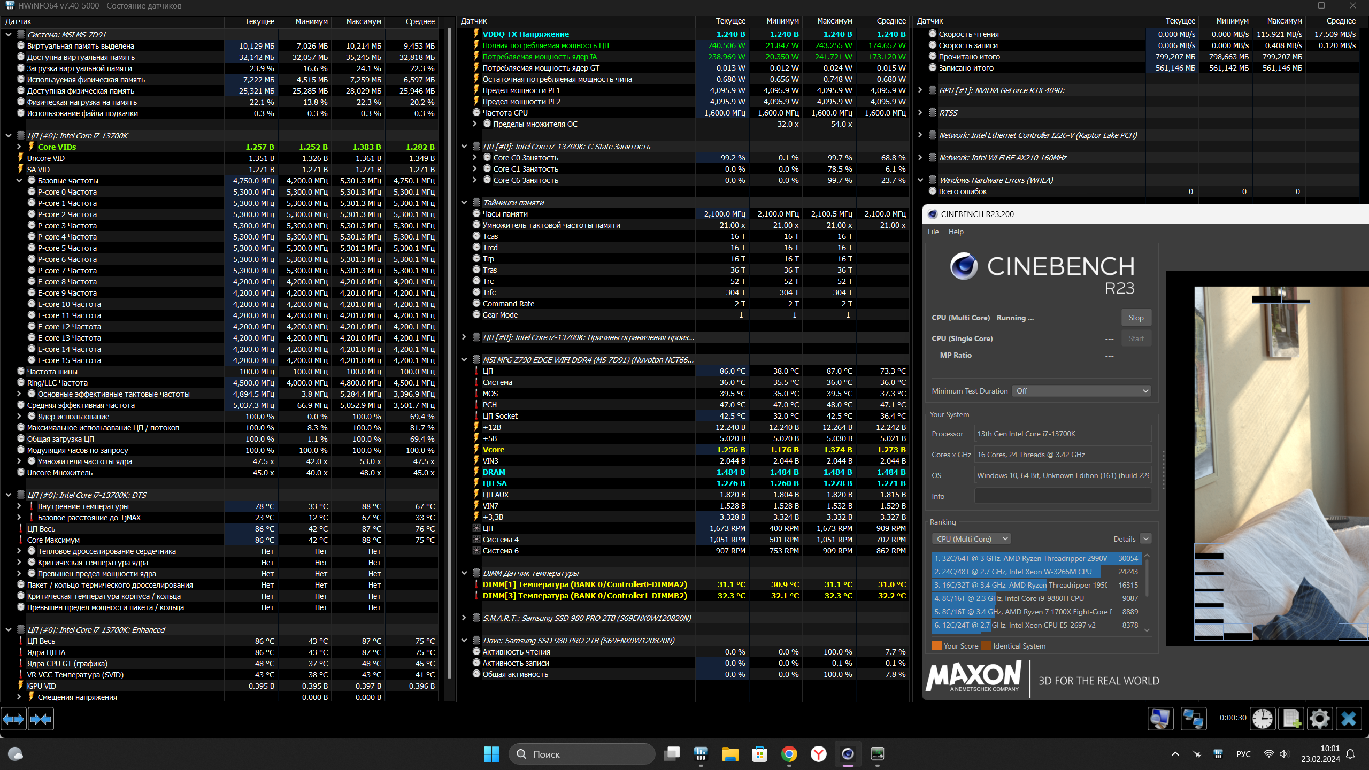Open the Cinebench taskbar icon
This screenshot has width=1369, height=770.
848,754
